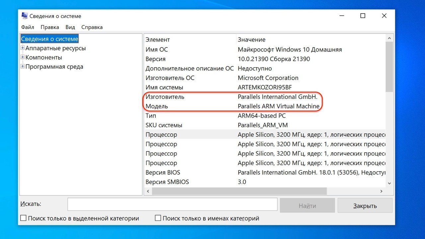The image size is (425, 239).
Task: Click SMBIOS value 3.0
Action: (x=242, y=182)
